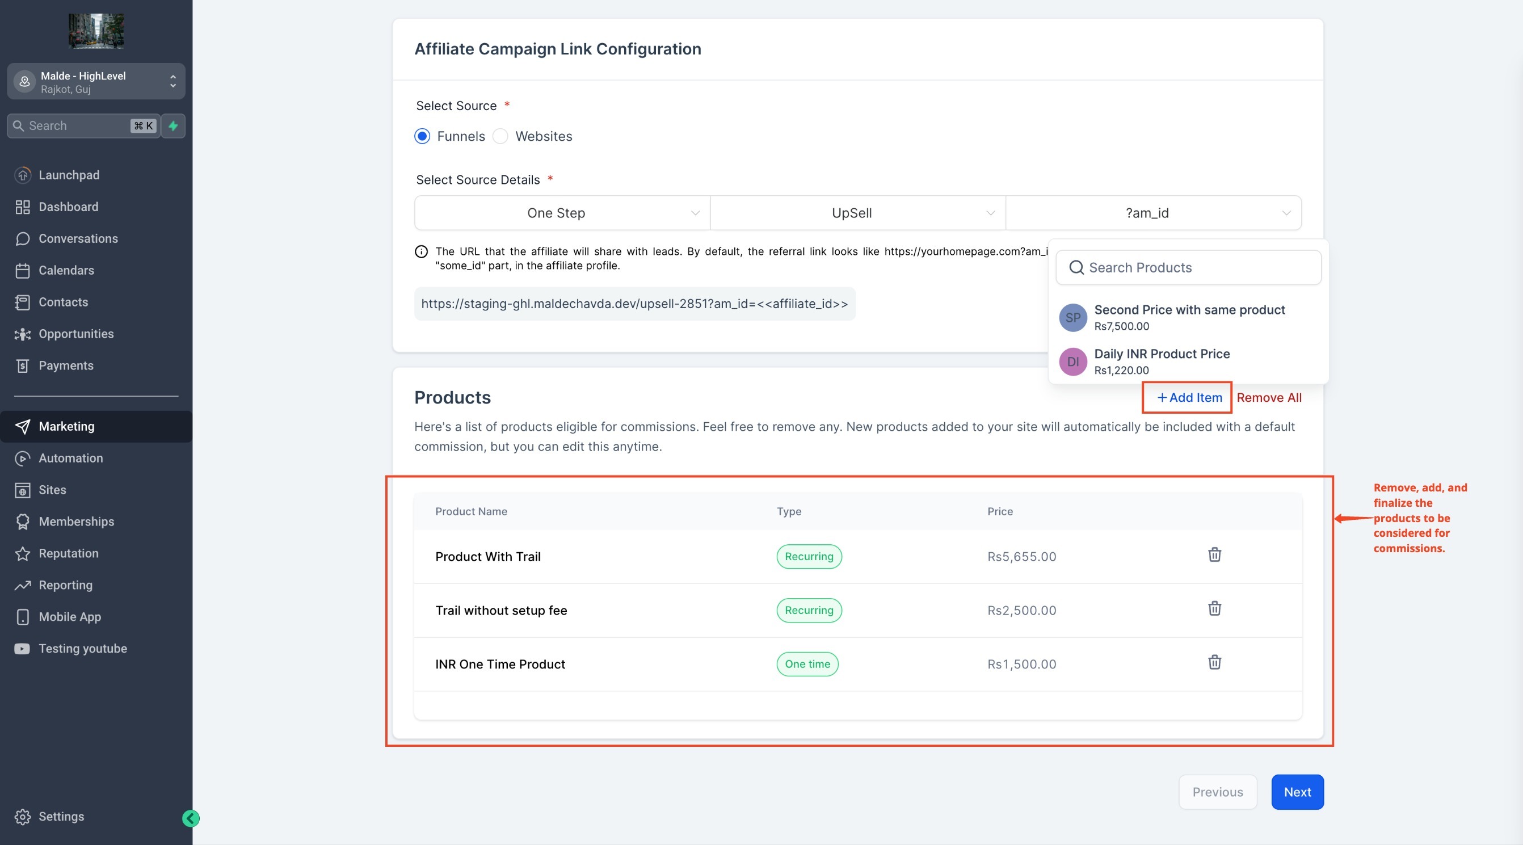Open Reputation menu item
Image resolution: width=1523 pixels, height=845 pixels.
coord(69,553)
